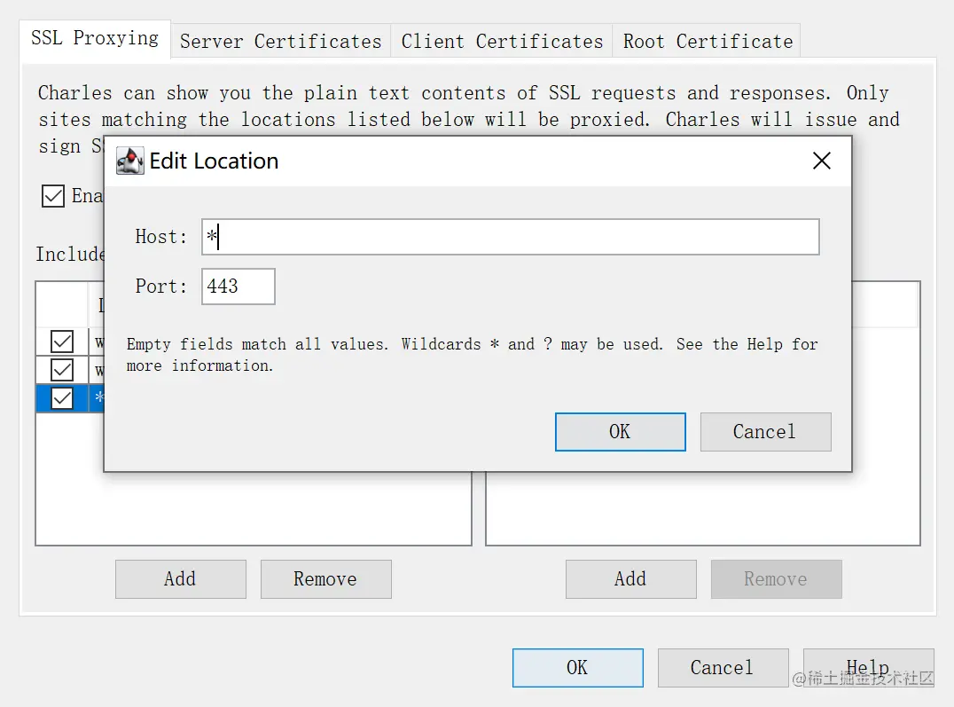Screen dimensions: 954x707
Task: Switch to the SSL Proxying tab
Action: click(95, 39)
